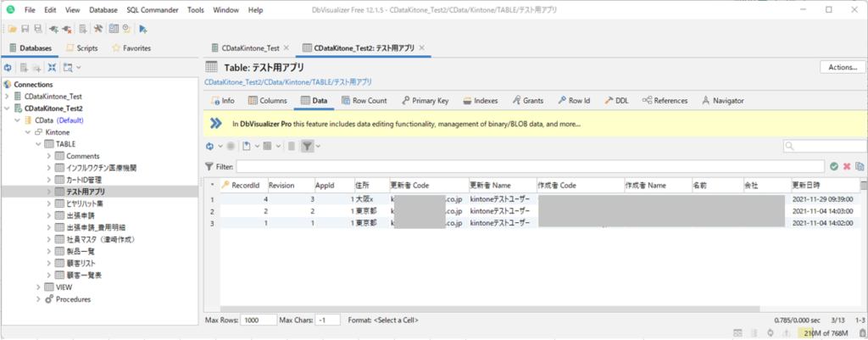The height and width of the screenshot is (340, 868).
Task: Click the Open File folder icon
Action: click(x=12, y=29)
